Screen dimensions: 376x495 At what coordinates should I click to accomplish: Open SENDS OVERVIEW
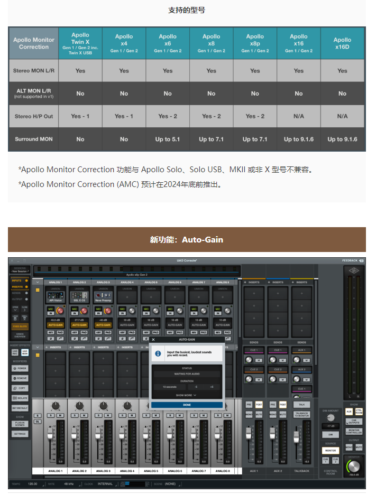(20, 335)
